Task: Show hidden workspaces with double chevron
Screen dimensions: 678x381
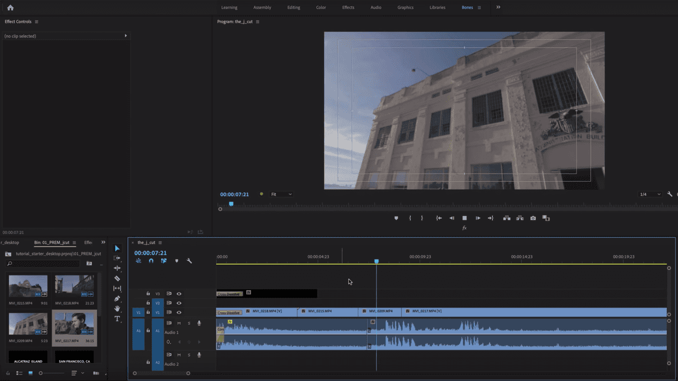Action: pyautogui.click(x=498, y=8)
